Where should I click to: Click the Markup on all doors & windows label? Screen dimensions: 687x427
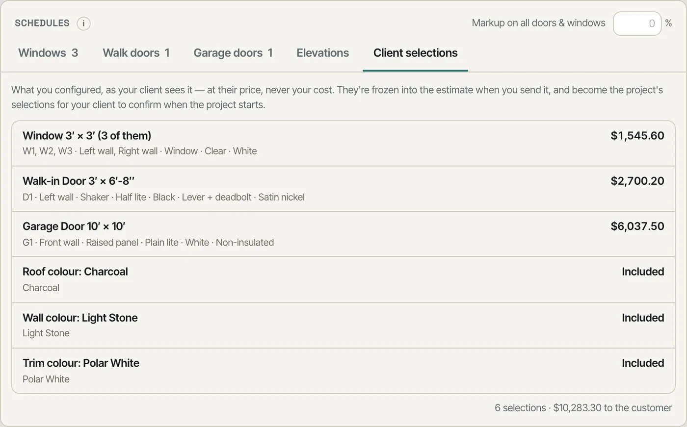pyautogui.click(x=538, y=23)
